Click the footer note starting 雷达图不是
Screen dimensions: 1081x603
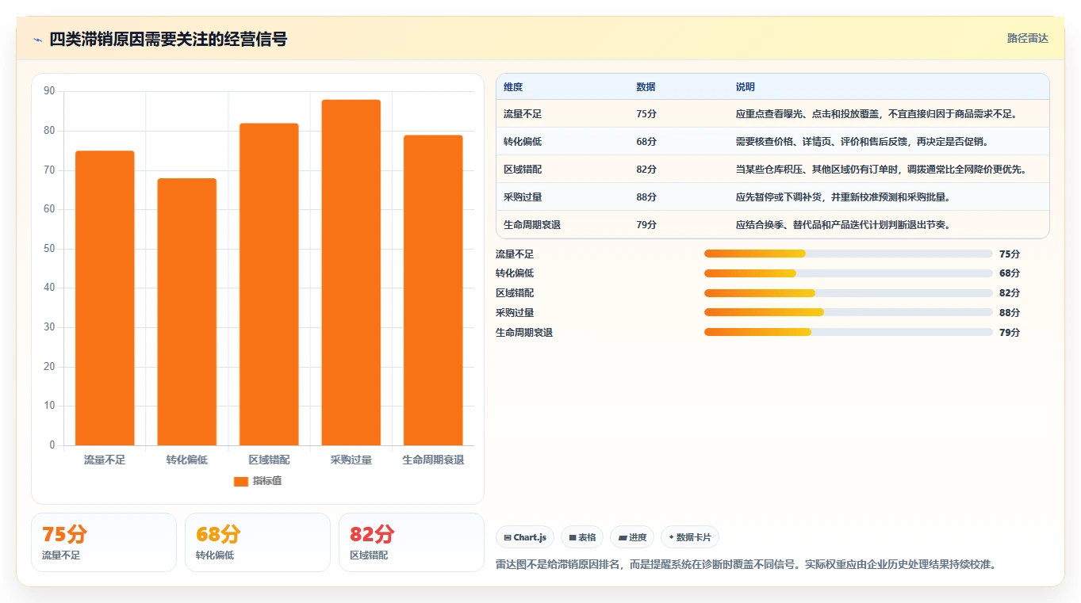coord(746,565)
